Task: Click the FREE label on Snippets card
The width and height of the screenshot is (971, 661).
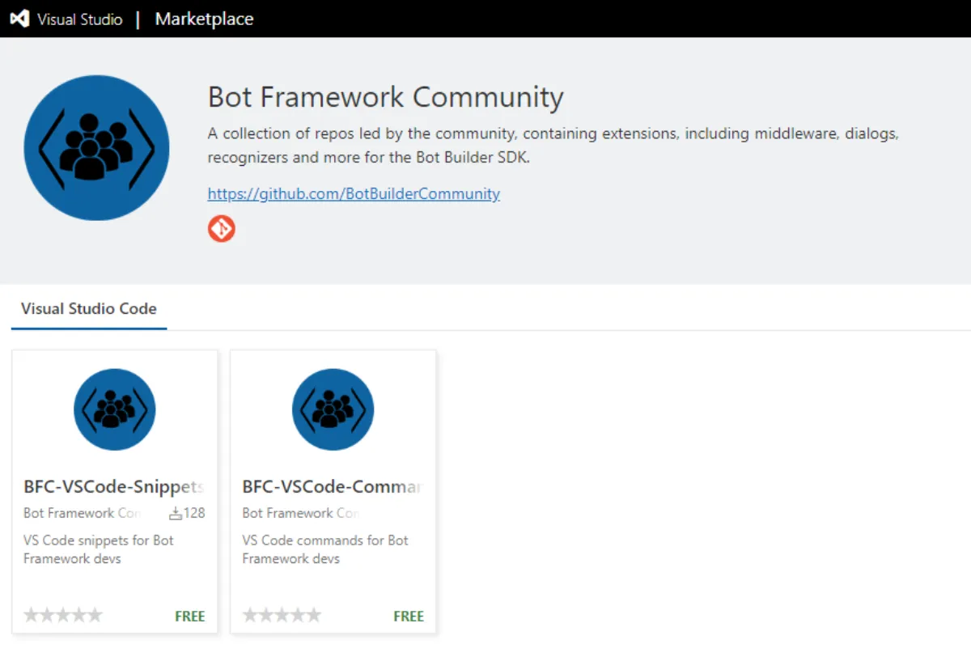Action: coord(190,616)
